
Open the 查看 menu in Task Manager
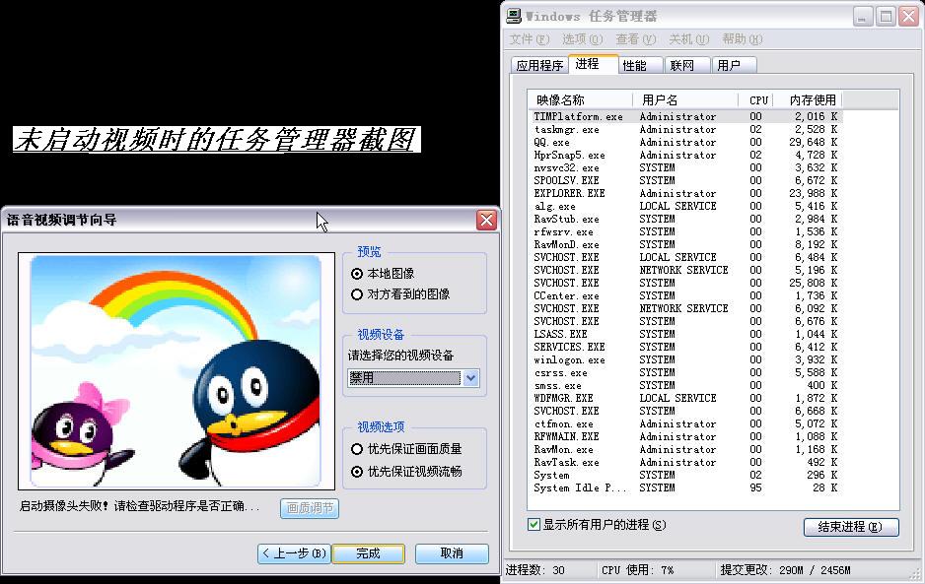636,39
